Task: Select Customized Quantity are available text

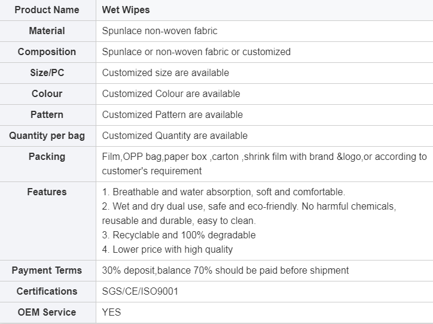Action: click(x=175, y=136)
